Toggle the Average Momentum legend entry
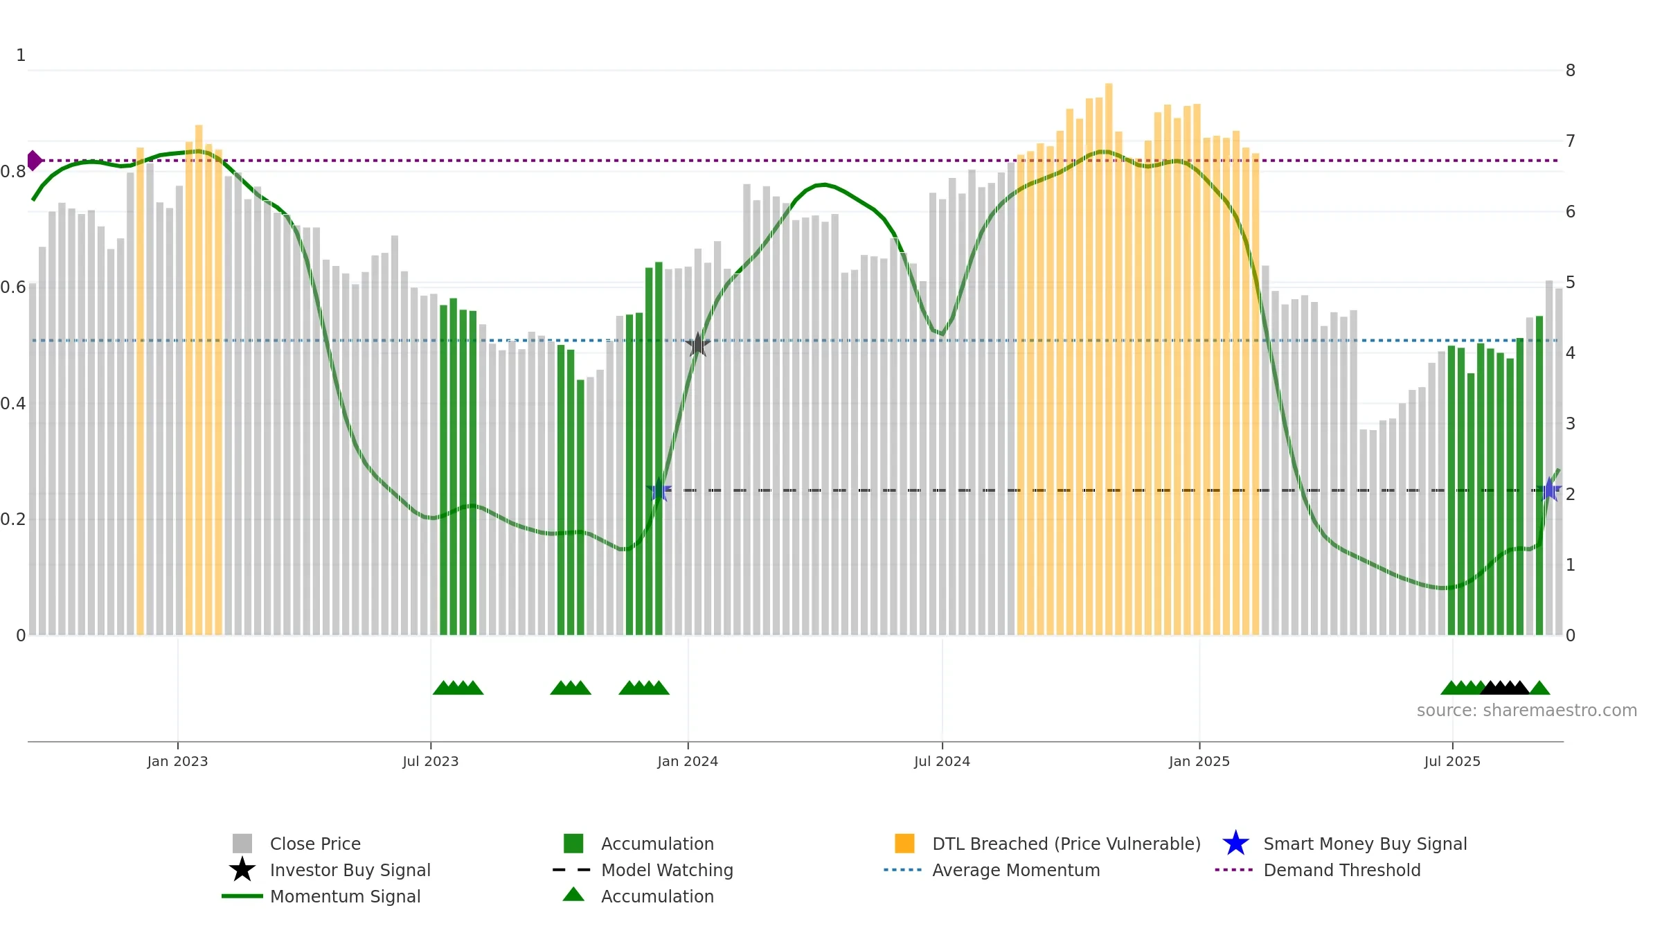The width and height of the screenshot is (1662, 935). coord(992,870)
